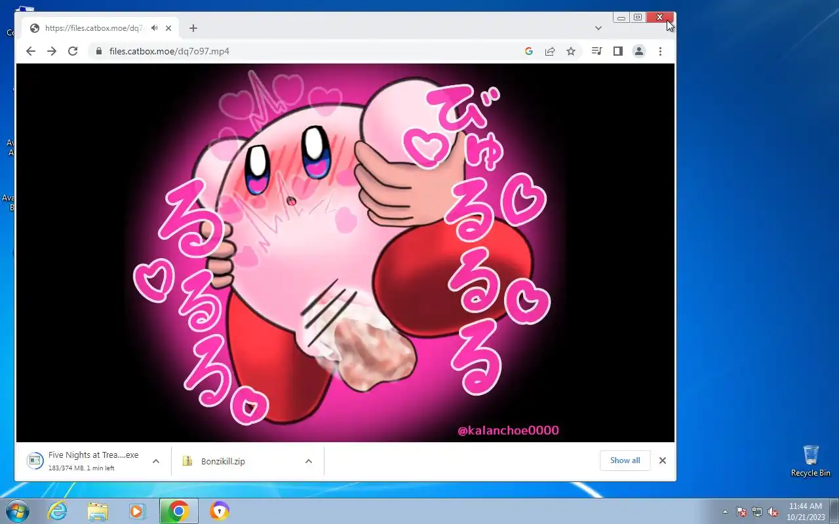Mute the tab via its speaker icon
The width and height of the screenshot is (839, 524).
(154, 28)
